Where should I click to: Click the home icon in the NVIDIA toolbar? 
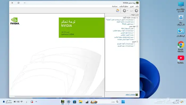point(117,11)
